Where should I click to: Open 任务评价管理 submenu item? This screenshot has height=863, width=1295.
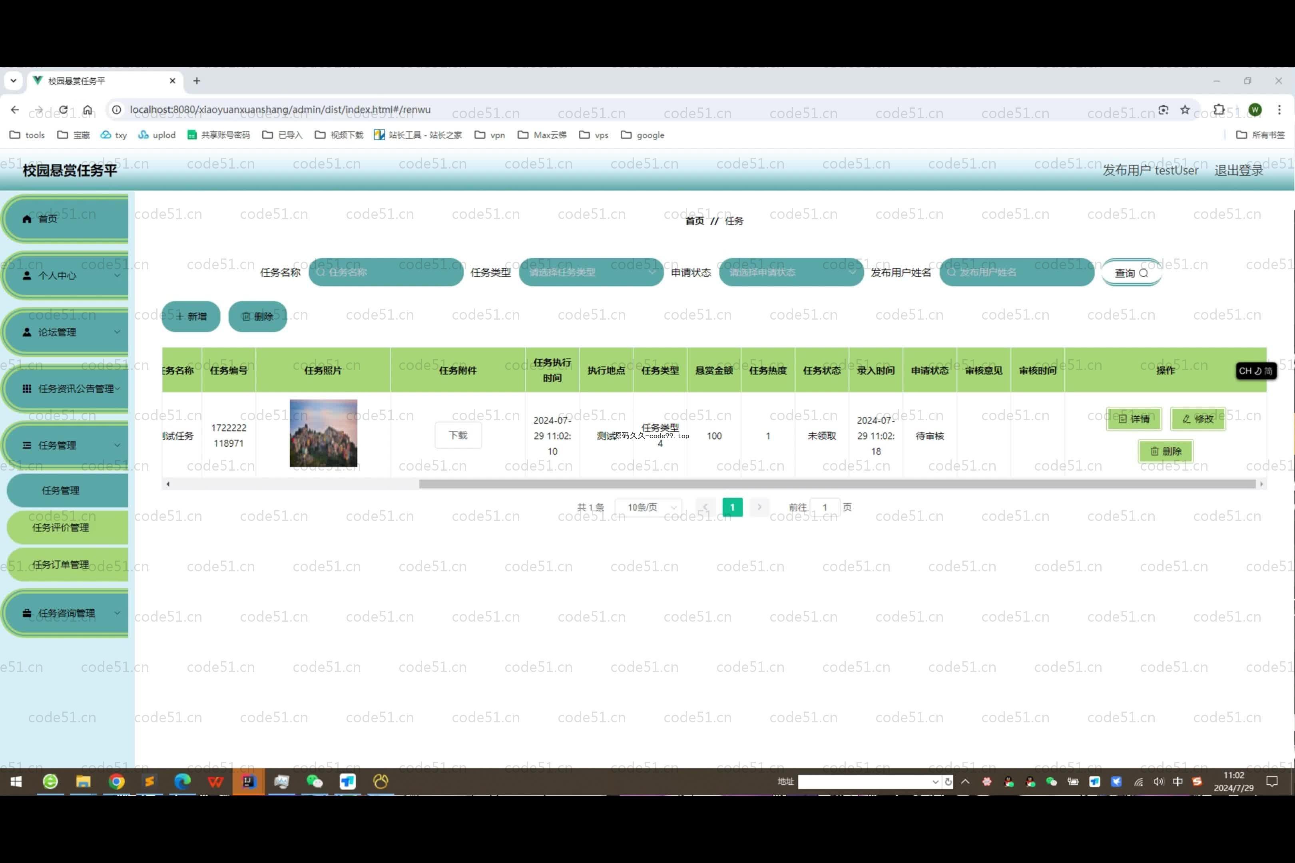point(67,527)
